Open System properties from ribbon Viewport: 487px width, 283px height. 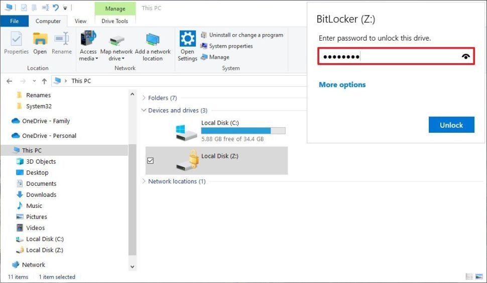click(227, 46)
